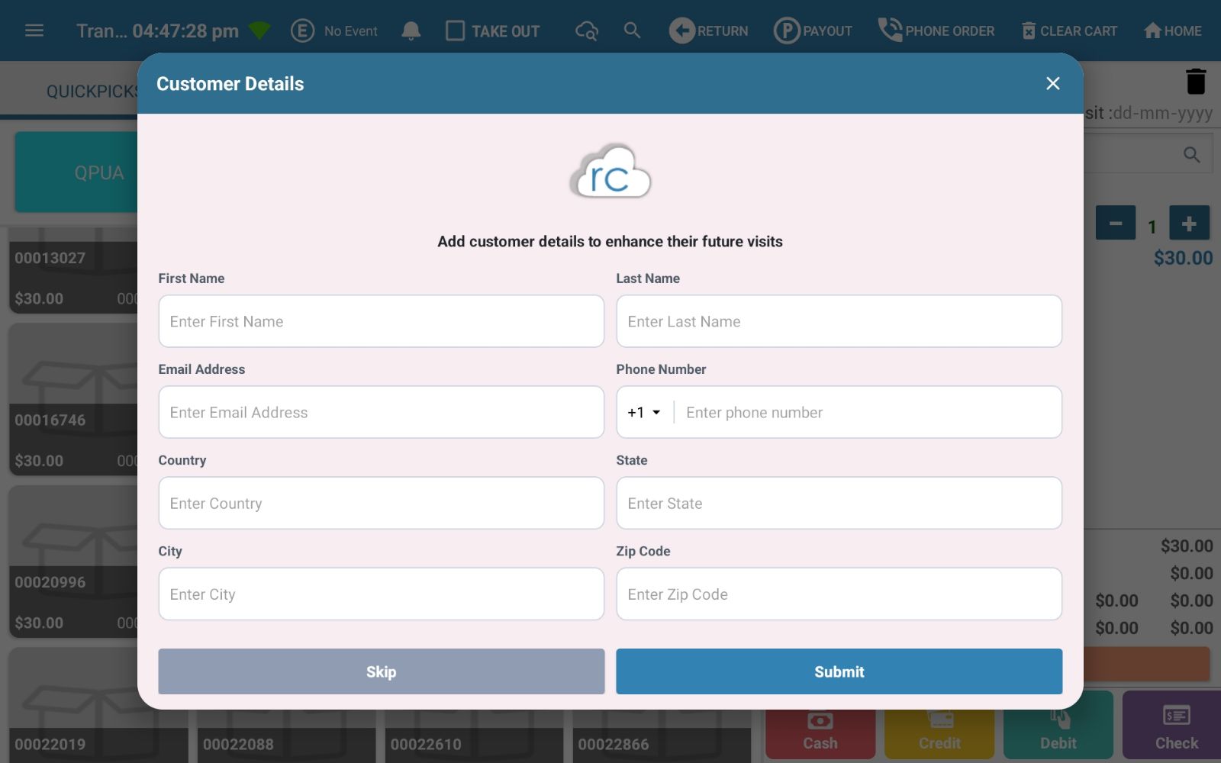This screenshot has width=1221, height=763.
Task: Click the trash icon in cart panel
Action: point(1196,81)
